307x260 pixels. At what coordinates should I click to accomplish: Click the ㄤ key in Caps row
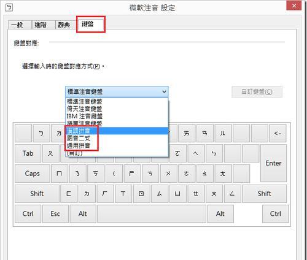[x=223, y=174]
